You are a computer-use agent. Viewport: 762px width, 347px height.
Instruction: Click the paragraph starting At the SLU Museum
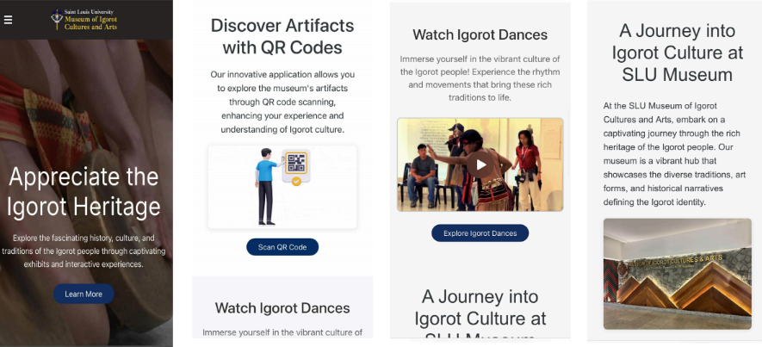coord(674,153)
